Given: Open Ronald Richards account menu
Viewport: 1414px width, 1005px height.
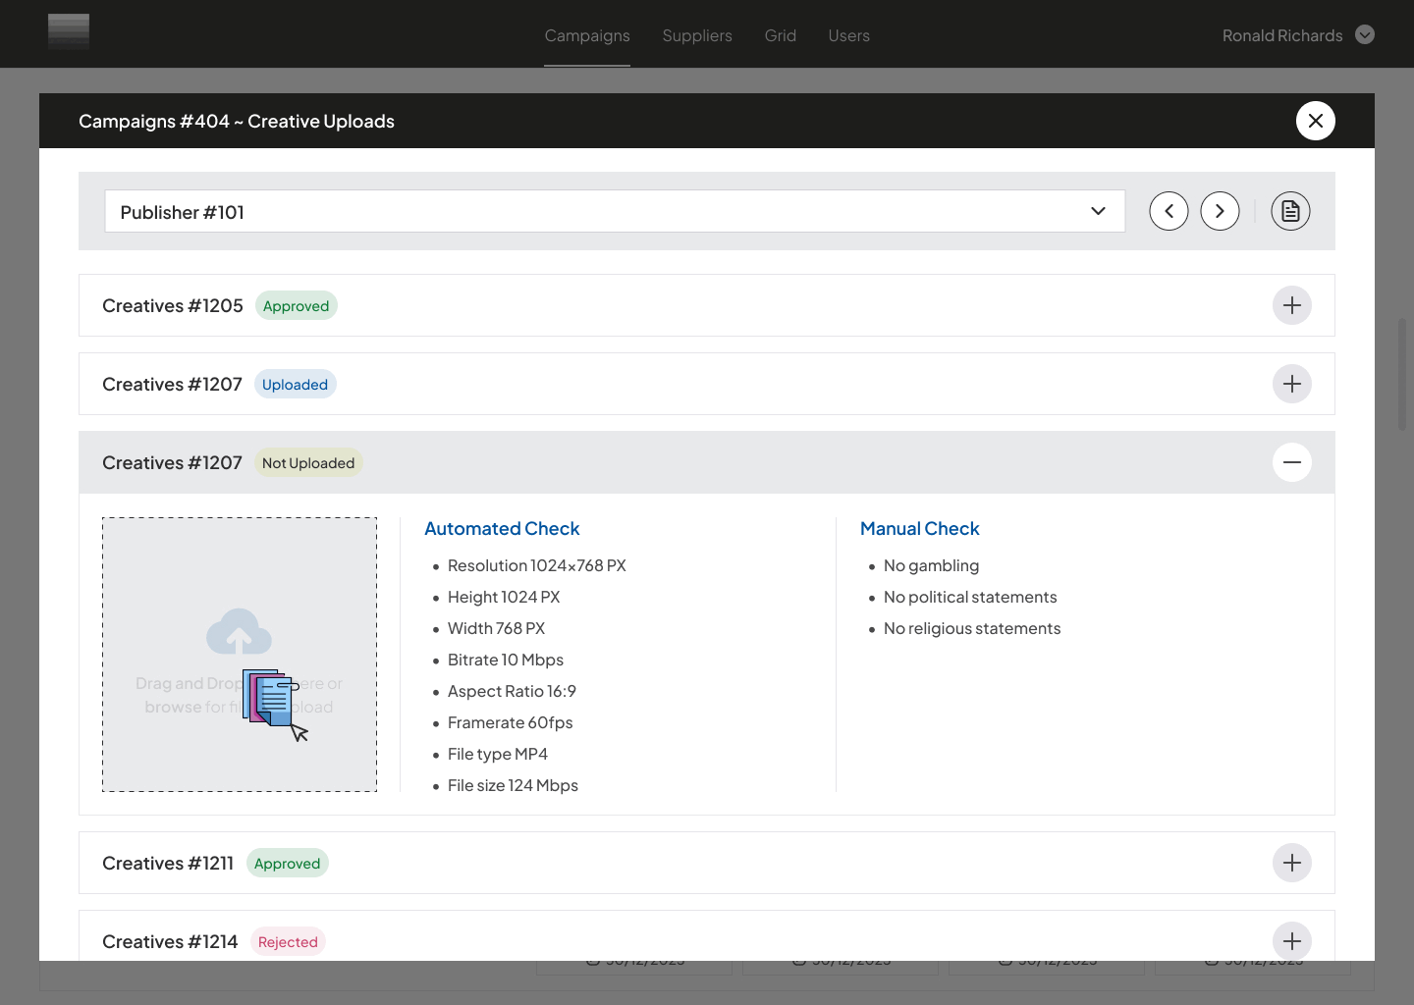Looking at the screenshot, I should pyautogui.click(x=1297, y=35).
